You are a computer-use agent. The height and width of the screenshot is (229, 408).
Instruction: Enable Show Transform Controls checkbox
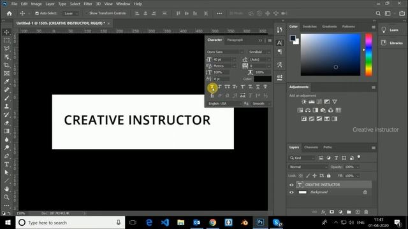[x=87, y=13]
